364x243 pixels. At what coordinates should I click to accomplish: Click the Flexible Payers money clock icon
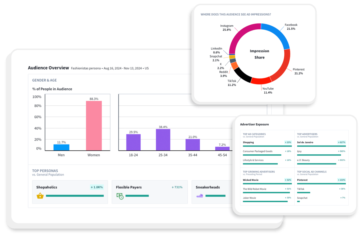pyautogui.click(x=120, y=196)
